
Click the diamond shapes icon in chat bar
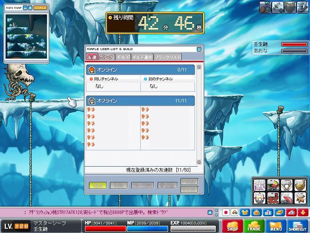pos(234,212)
